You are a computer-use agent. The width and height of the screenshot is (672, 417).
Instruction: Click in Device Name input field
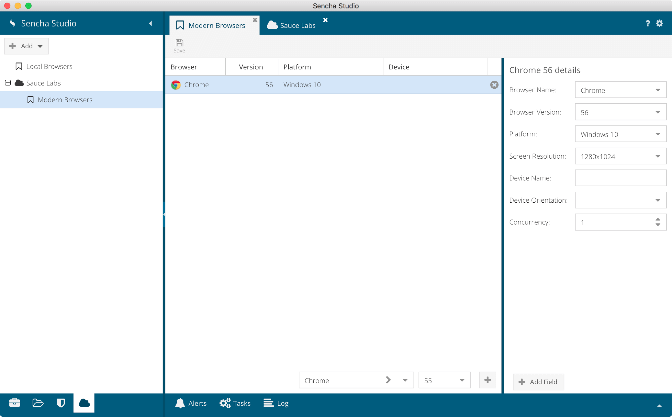click(x=620, y=178)
